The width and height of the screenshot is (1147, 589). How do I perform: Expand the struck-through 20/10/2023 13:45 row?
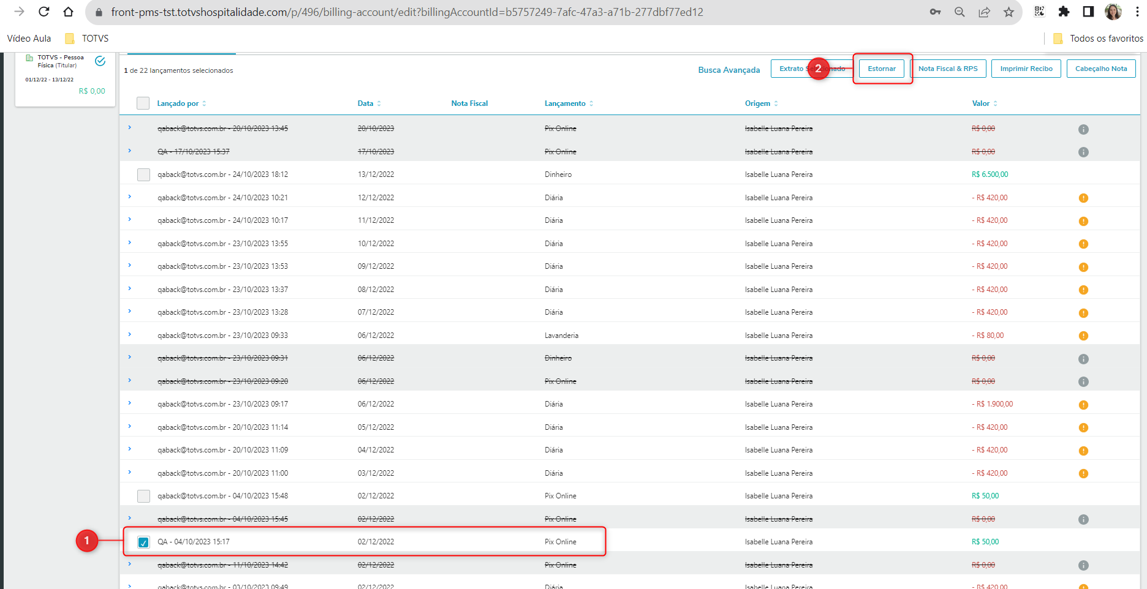(129, 127)
